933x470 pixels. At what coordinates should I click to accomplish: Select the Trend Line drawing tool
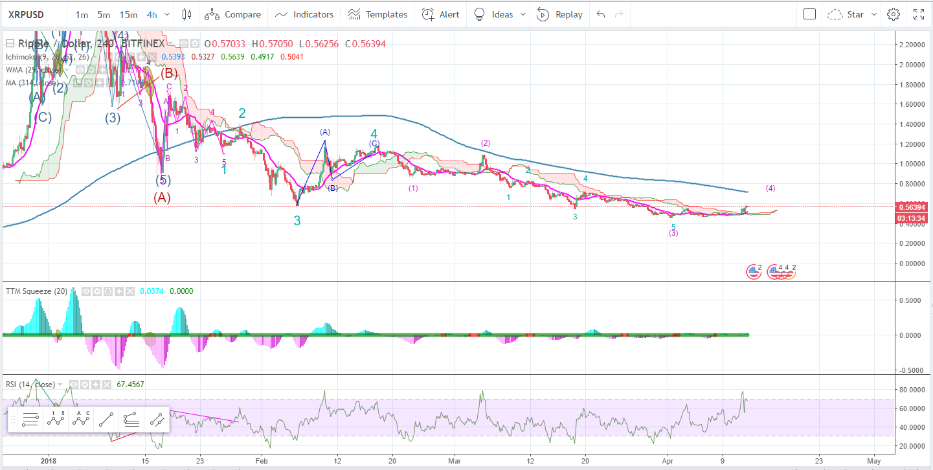(x=107, y=420)
